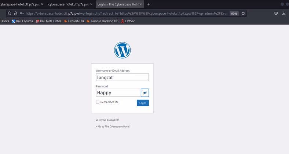Click the Remember Me label text
Image resolution: width=289 pixels, height=154 pixels.
point(109,102)
